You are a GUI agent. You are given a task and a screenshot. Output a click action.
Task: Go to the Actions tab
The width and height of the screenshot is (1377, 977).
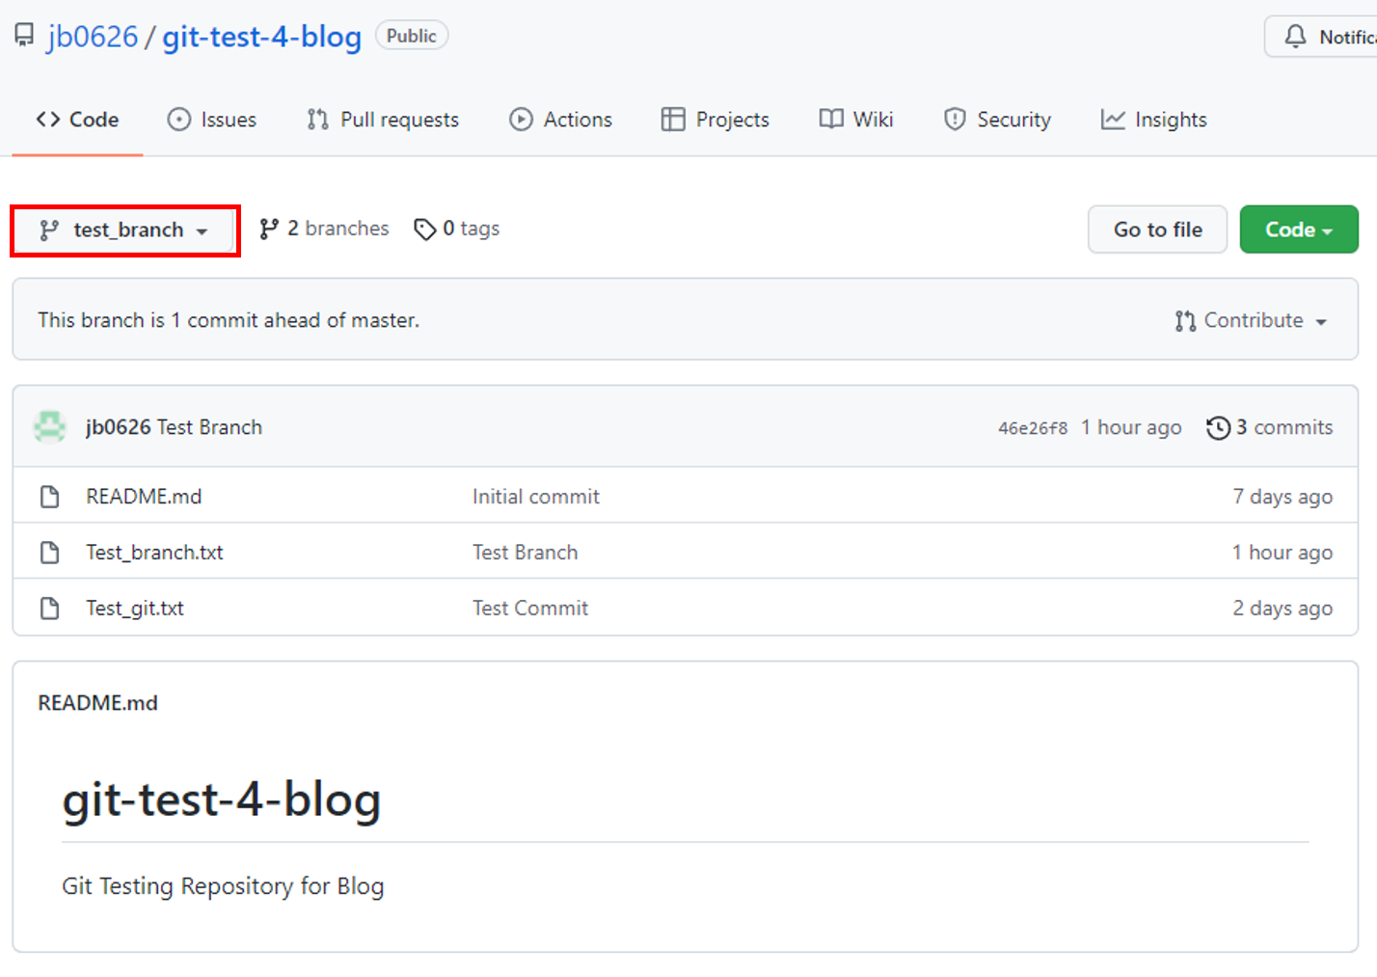click(x=560, y=120)
